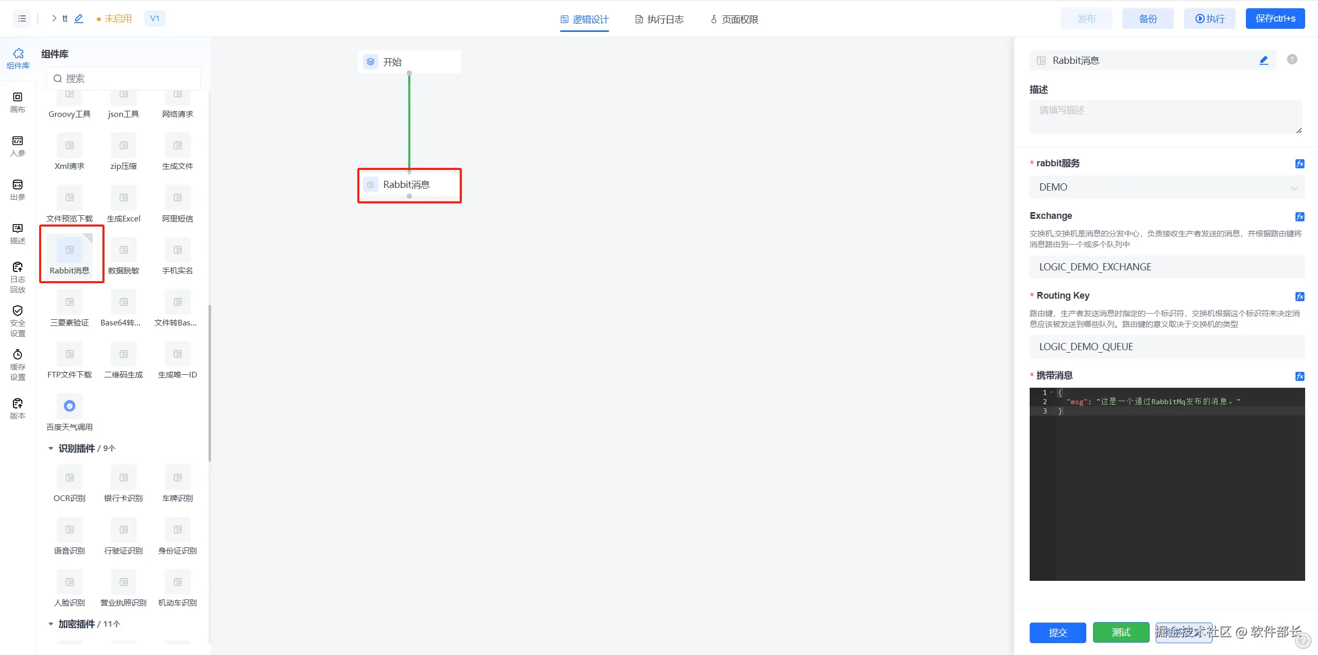Screen dimensions: 1318x655
Task: Collapse the 识别插件 plugin group
Action: coord(51,449)
